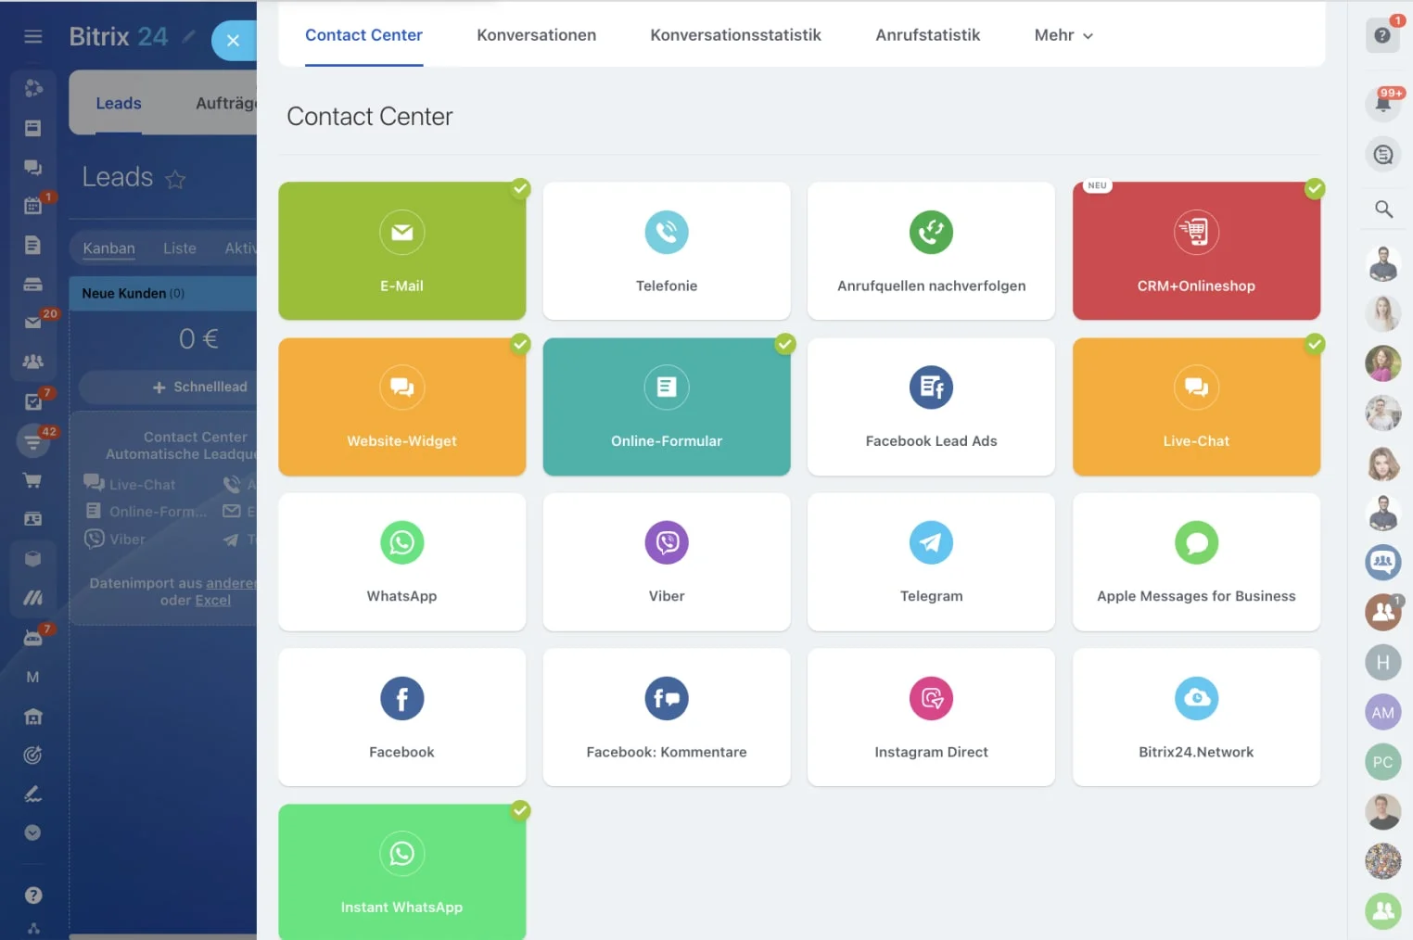Click the woman's avatar in right sidebar
Viewport: 1413px width, 940px height.
click(1382, 313)
